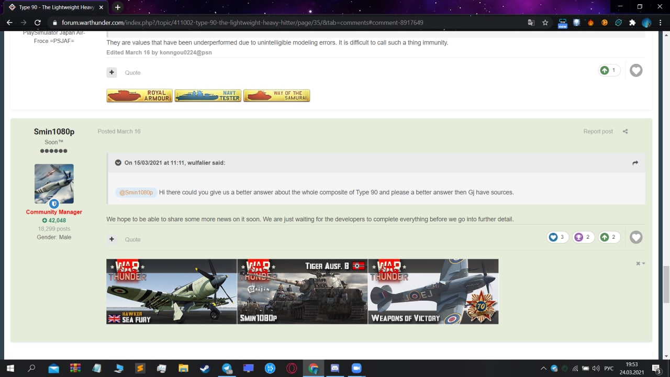Open the Windows Start menu
Screen dimensions: 670x377
pyautogui.click(x=10, y=368)
